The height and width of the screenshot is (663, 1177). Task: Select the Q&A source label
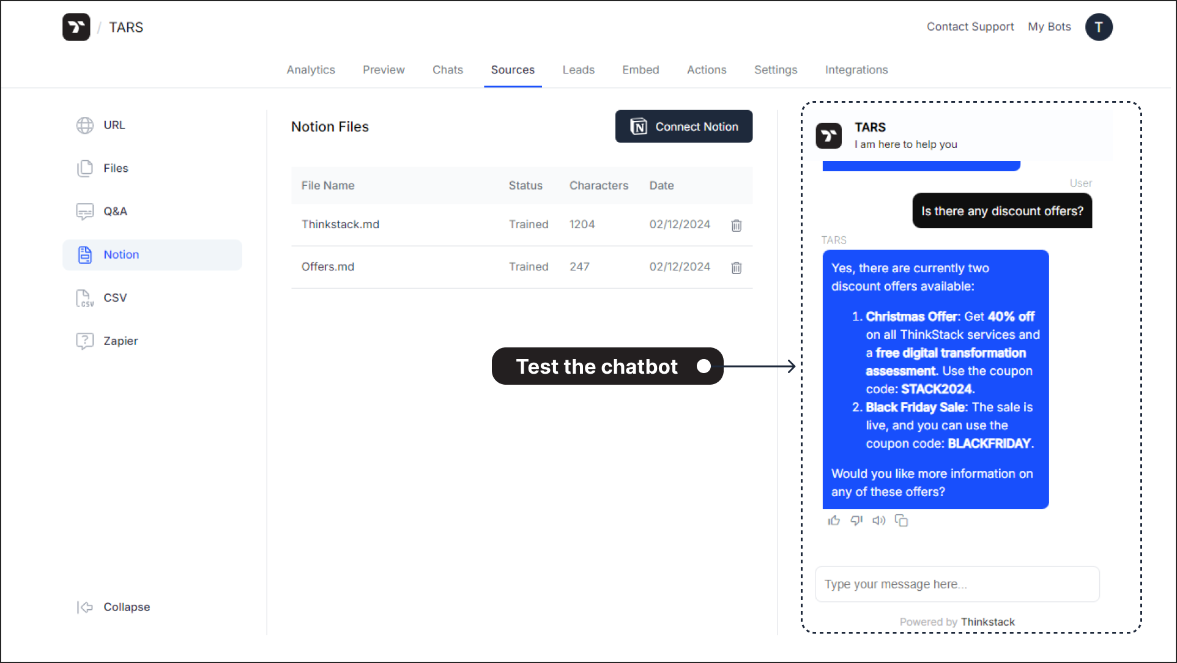click(x=116, y=212)
